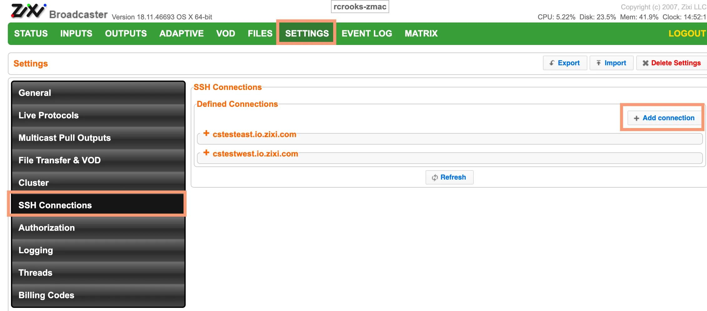
Task: Click the LOGOUT link
Action: (687, 33)
